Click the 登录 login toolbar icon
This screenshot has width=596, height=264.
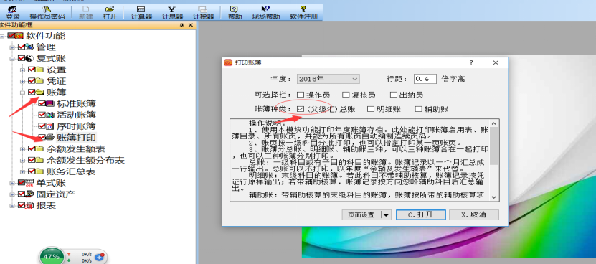point(13,12)
